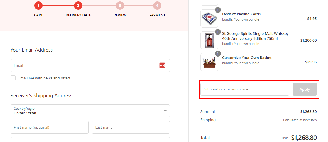Viewport: 328px width, 142px height.
Task: Click the St George Spirits whiskey thumbnail
Action: pyautogui.click(x=209, y=40)
